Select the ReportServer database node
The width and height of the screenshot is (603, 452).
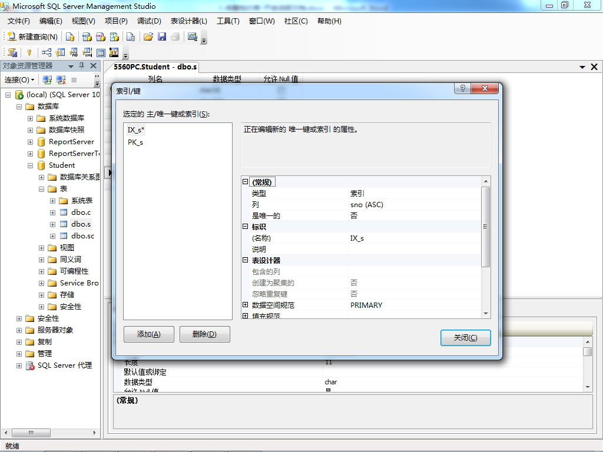tap(71, 142)
